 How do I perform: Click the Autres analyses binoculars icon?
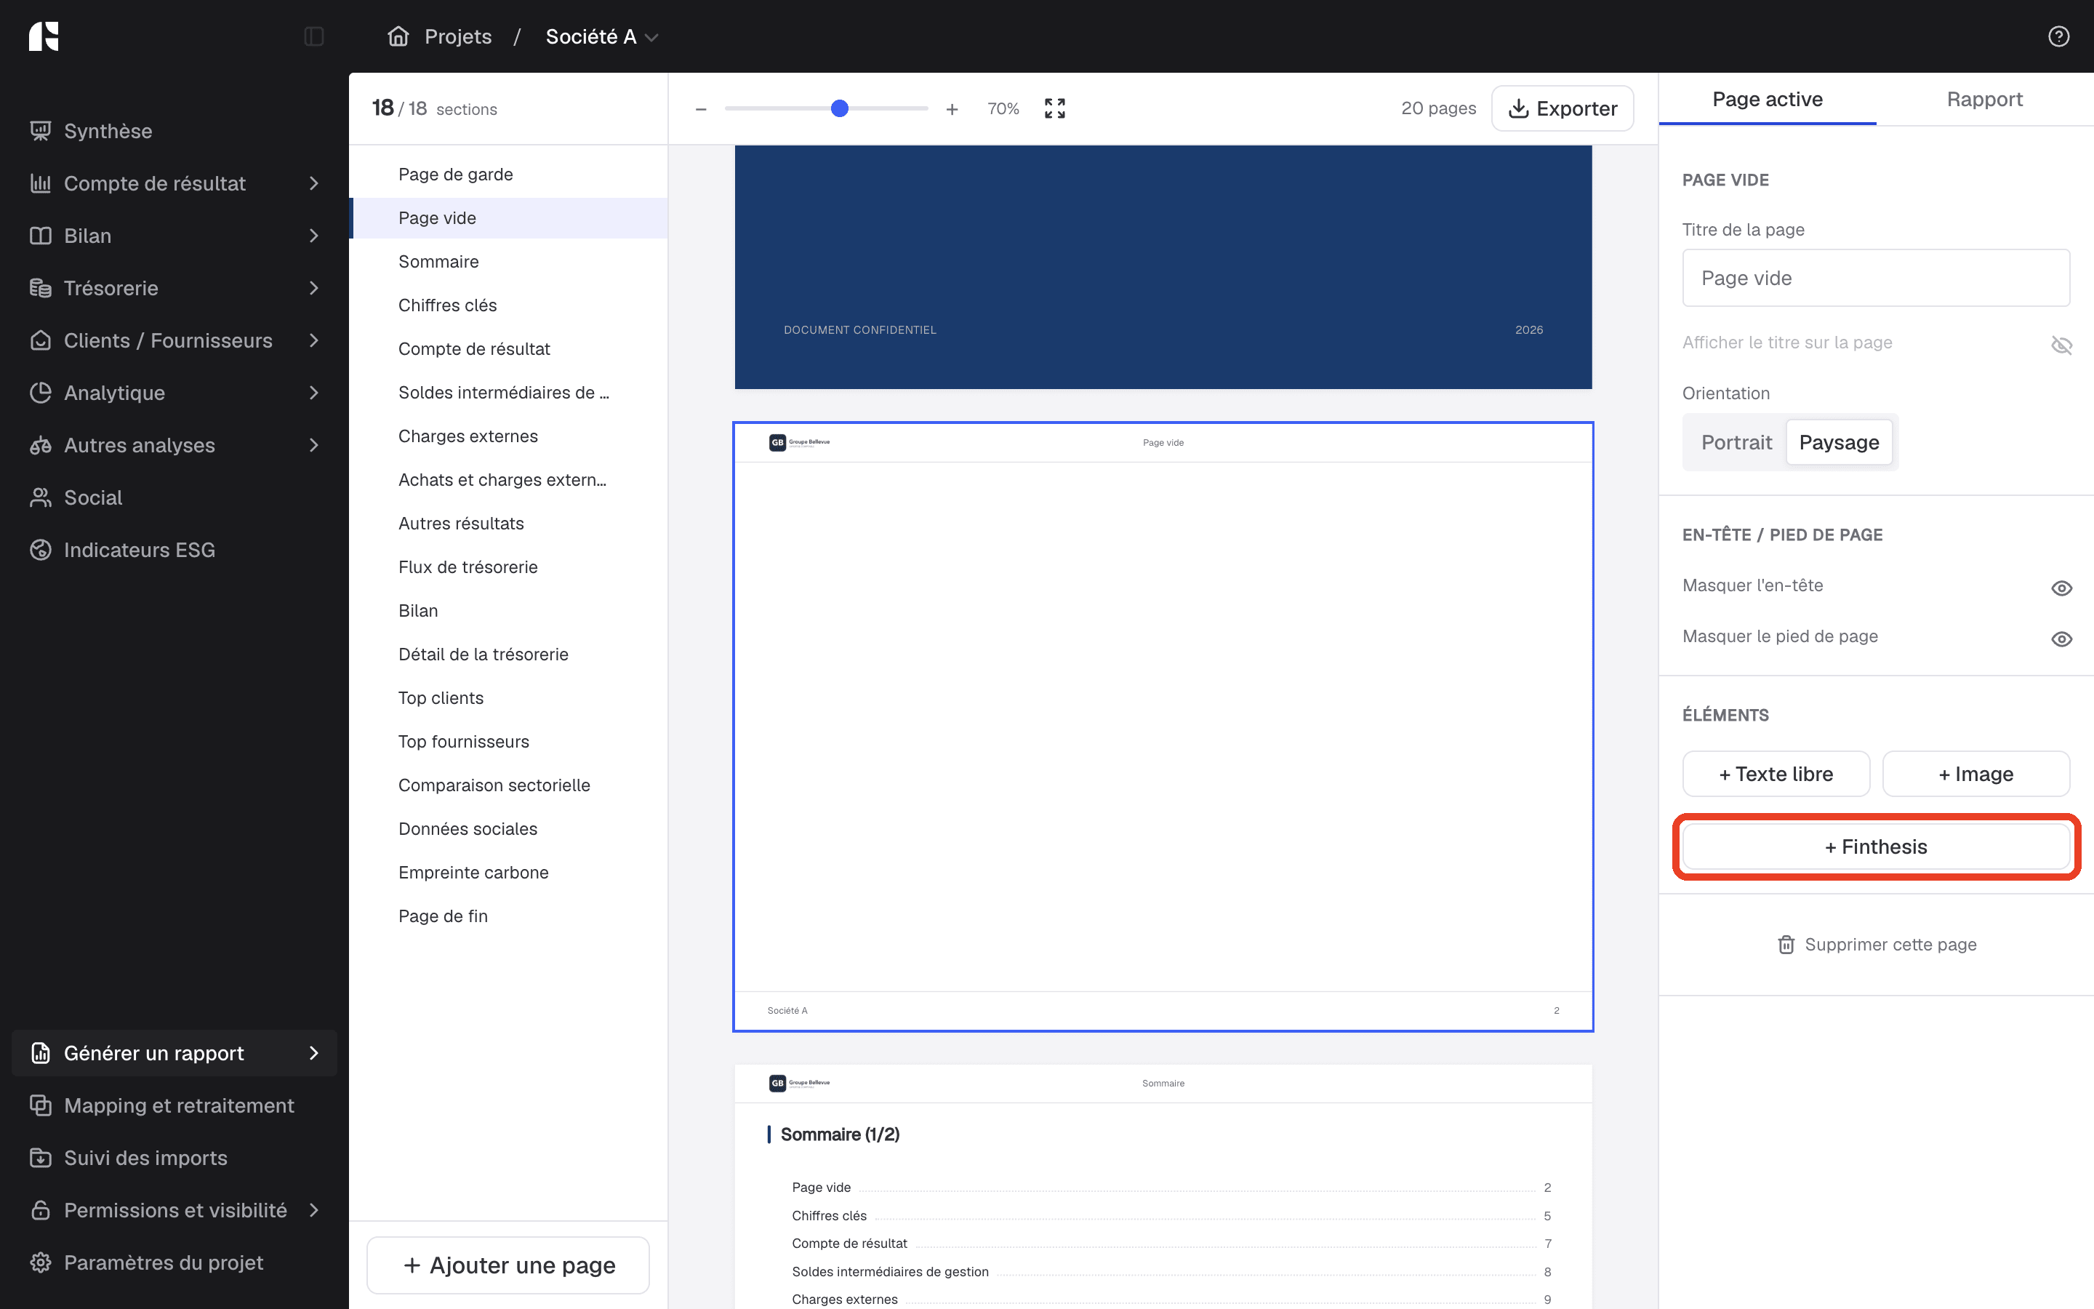point(40,445)
